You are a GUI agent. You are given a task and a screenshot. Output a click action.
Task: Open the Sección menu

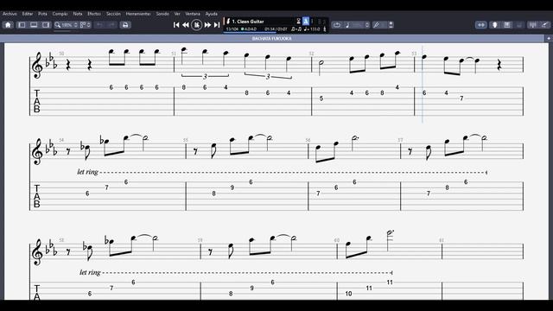tap(113, 14)
